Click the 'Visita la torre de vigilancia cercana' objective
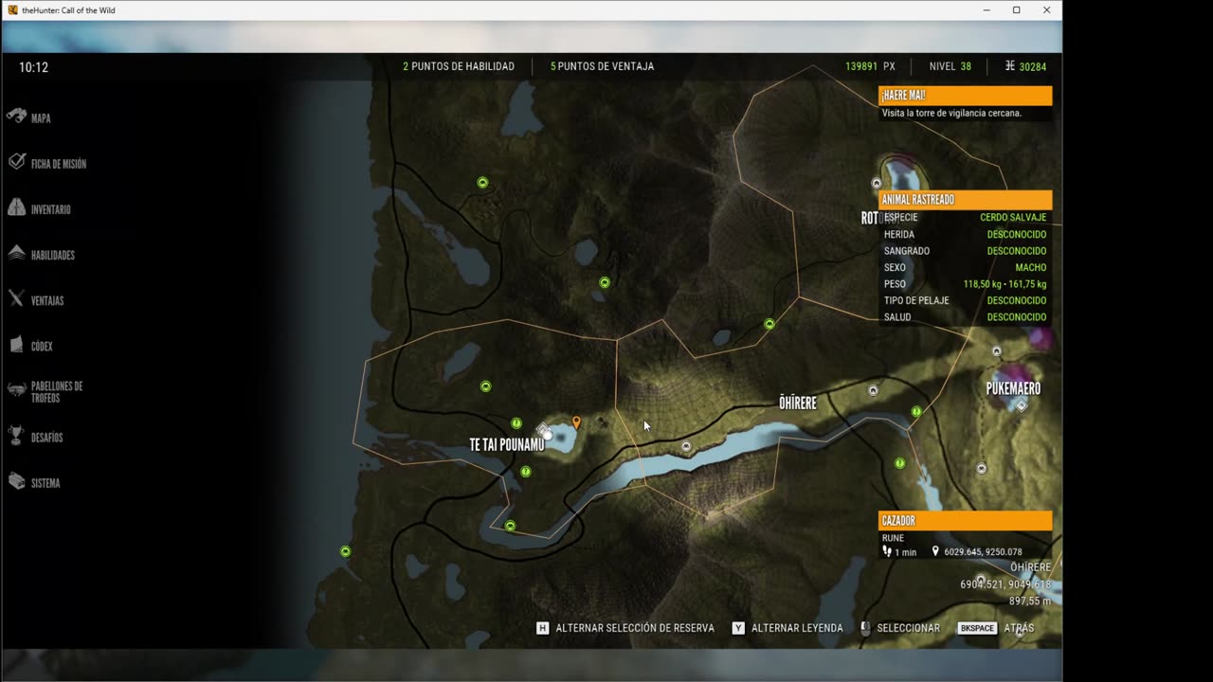Image resolution: width=1213 pixels, height=682 pixels. pos(951,113)
